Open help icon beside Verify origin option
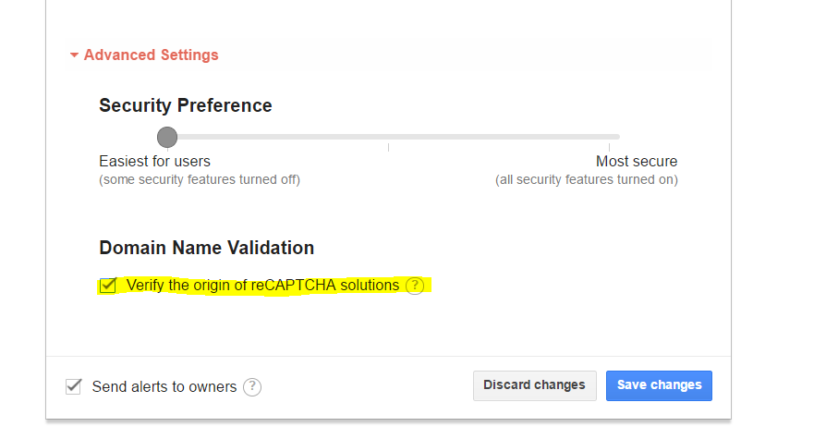Viewport: 826px width, 439px height. pos(415,286)
